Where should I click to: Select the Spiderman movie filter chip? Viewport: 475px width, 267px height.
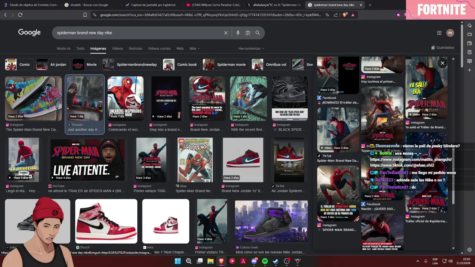226,65
